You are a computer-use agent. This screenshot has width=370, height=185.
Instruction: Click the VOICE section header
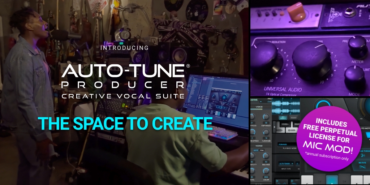click(259, 107)
